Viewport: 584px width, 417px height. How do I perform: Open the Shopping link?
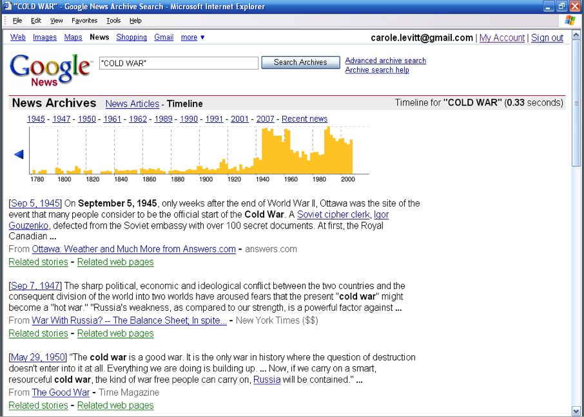pyautogui.click(x=131, y=37)
